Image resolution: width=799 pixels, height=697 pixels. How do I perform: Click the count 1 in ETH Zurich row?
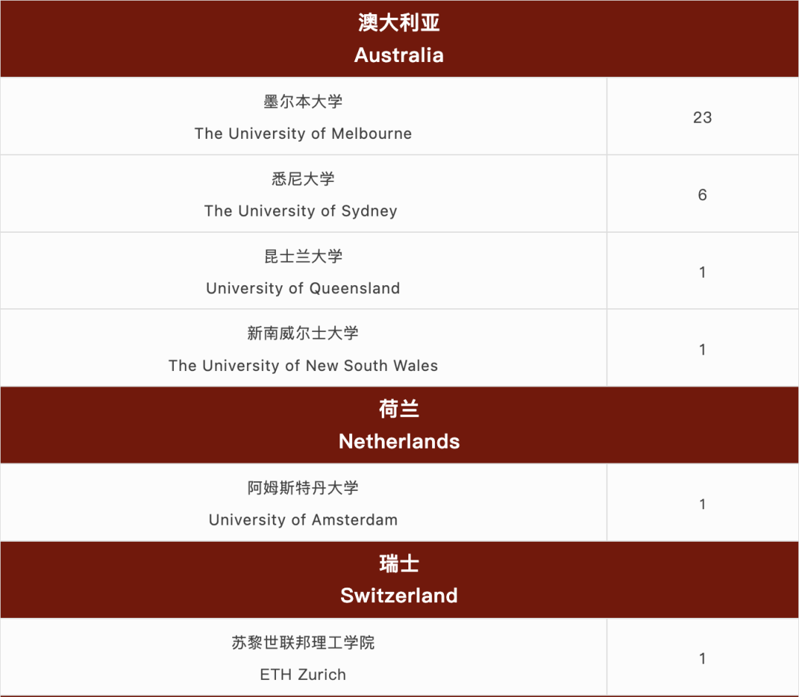[702, 659]
